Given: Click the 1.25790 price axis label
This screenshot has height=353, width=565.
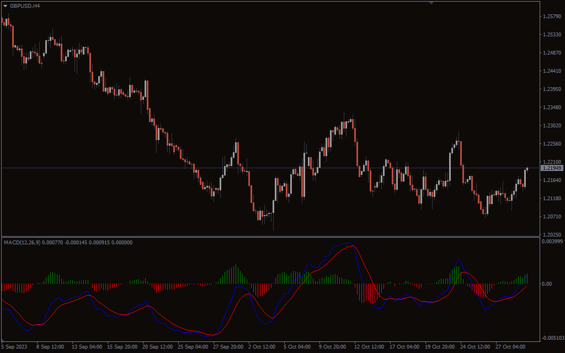Looking at the screenshot, I should (x=552, y=17).
